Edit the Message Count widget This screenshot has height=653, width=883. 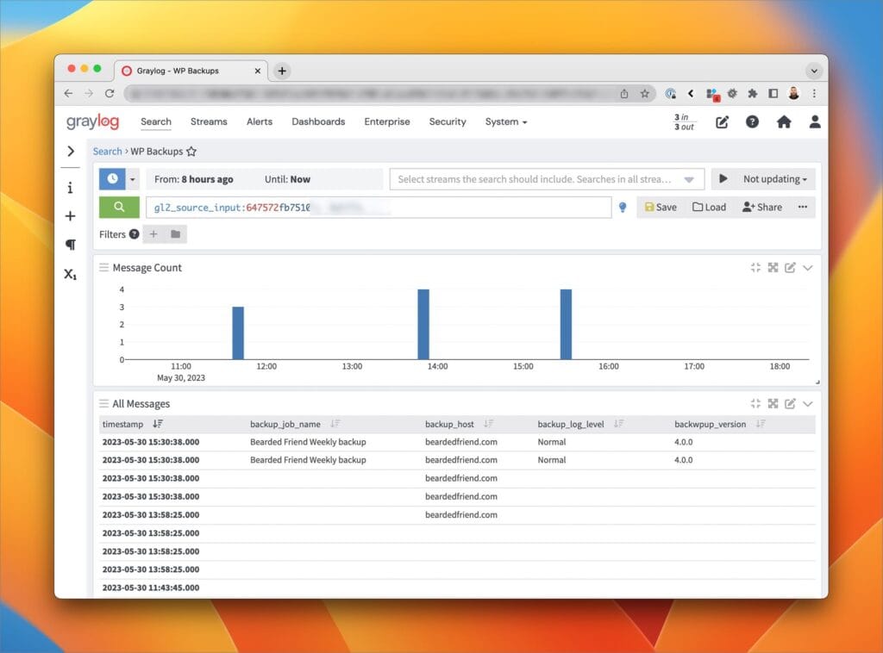click(790, 268)
